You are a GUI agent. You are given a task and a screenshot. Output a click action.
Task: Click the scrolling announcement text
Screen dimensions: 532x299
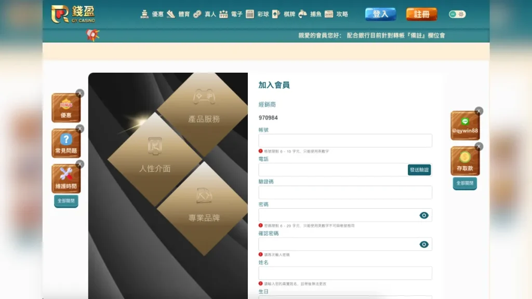(371, 35)
